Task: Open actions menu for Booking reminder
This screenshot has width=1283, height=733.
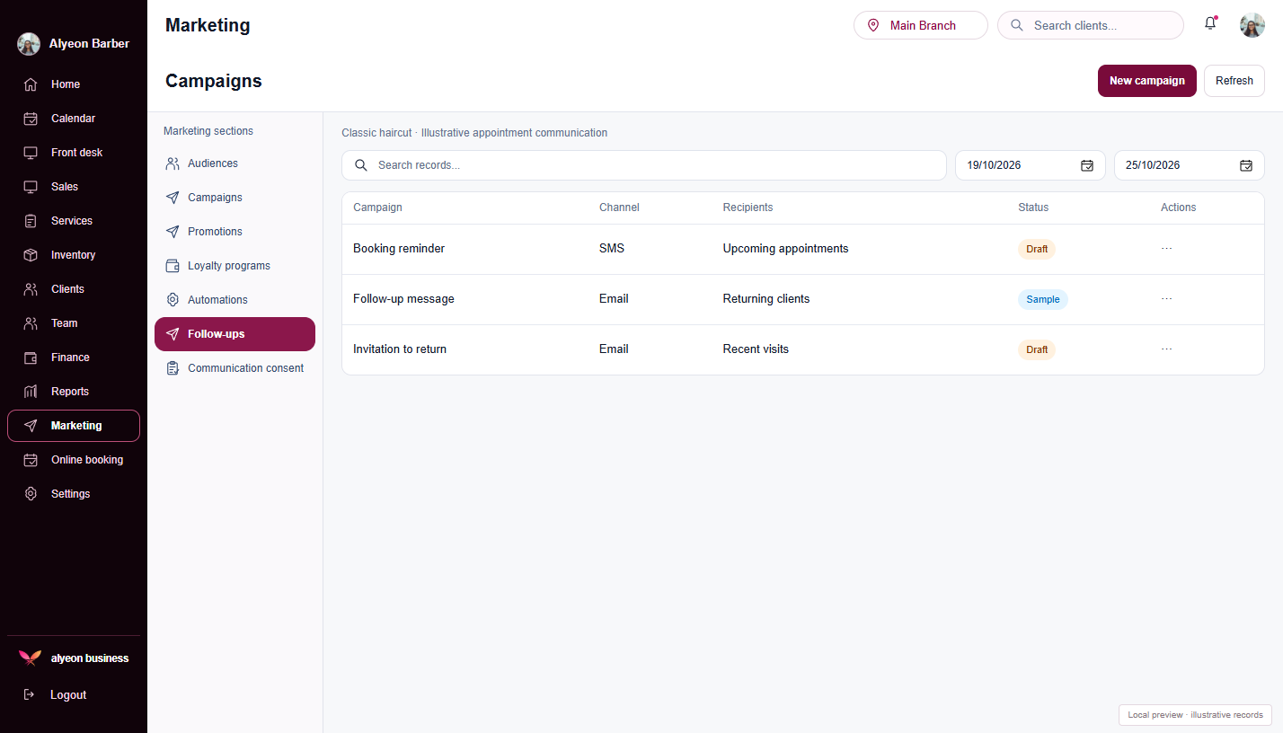Action: coord(1166,249)
